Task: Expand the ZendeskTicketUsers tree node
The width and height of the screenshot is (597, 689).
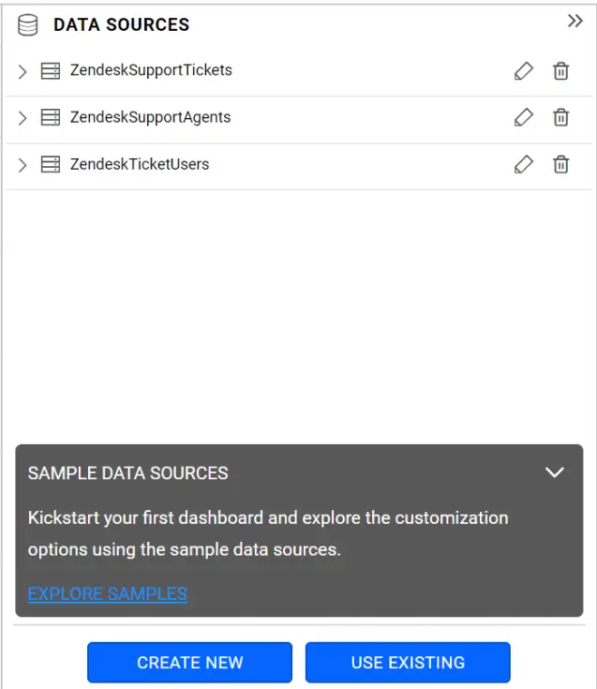Action: tap(23, 165)
